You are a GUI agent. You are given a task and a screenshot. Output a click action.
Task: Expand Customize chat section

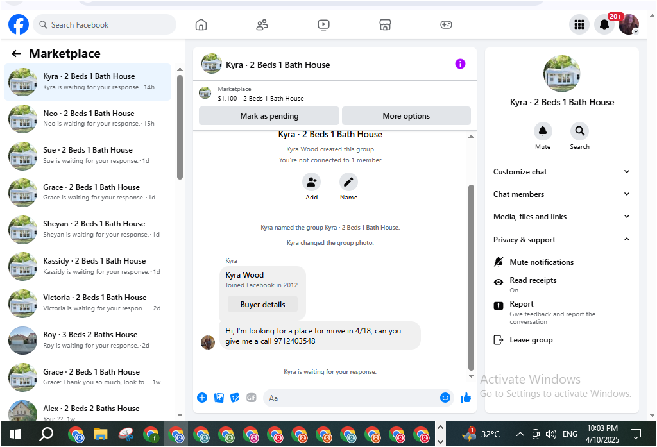point(561,172)
